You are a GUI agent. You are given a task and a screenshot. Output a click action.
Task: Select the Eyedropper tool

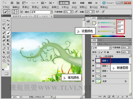tap(8, 28)
